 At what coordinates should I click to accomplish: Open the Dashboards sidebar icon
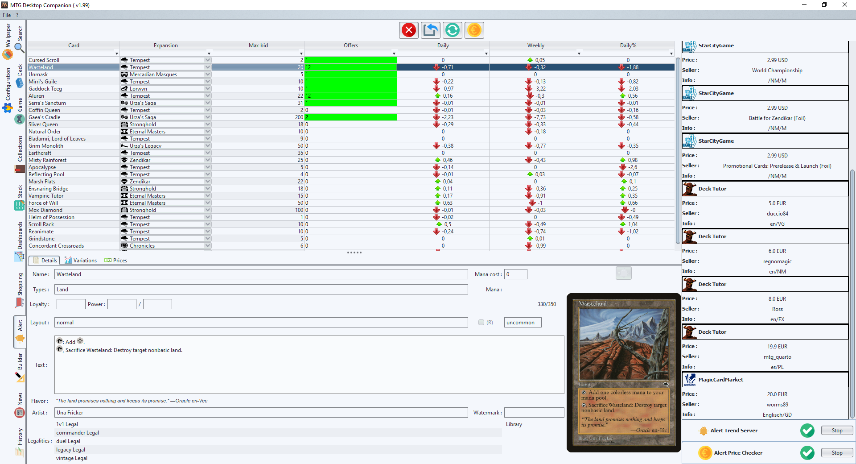click(19, 257)
